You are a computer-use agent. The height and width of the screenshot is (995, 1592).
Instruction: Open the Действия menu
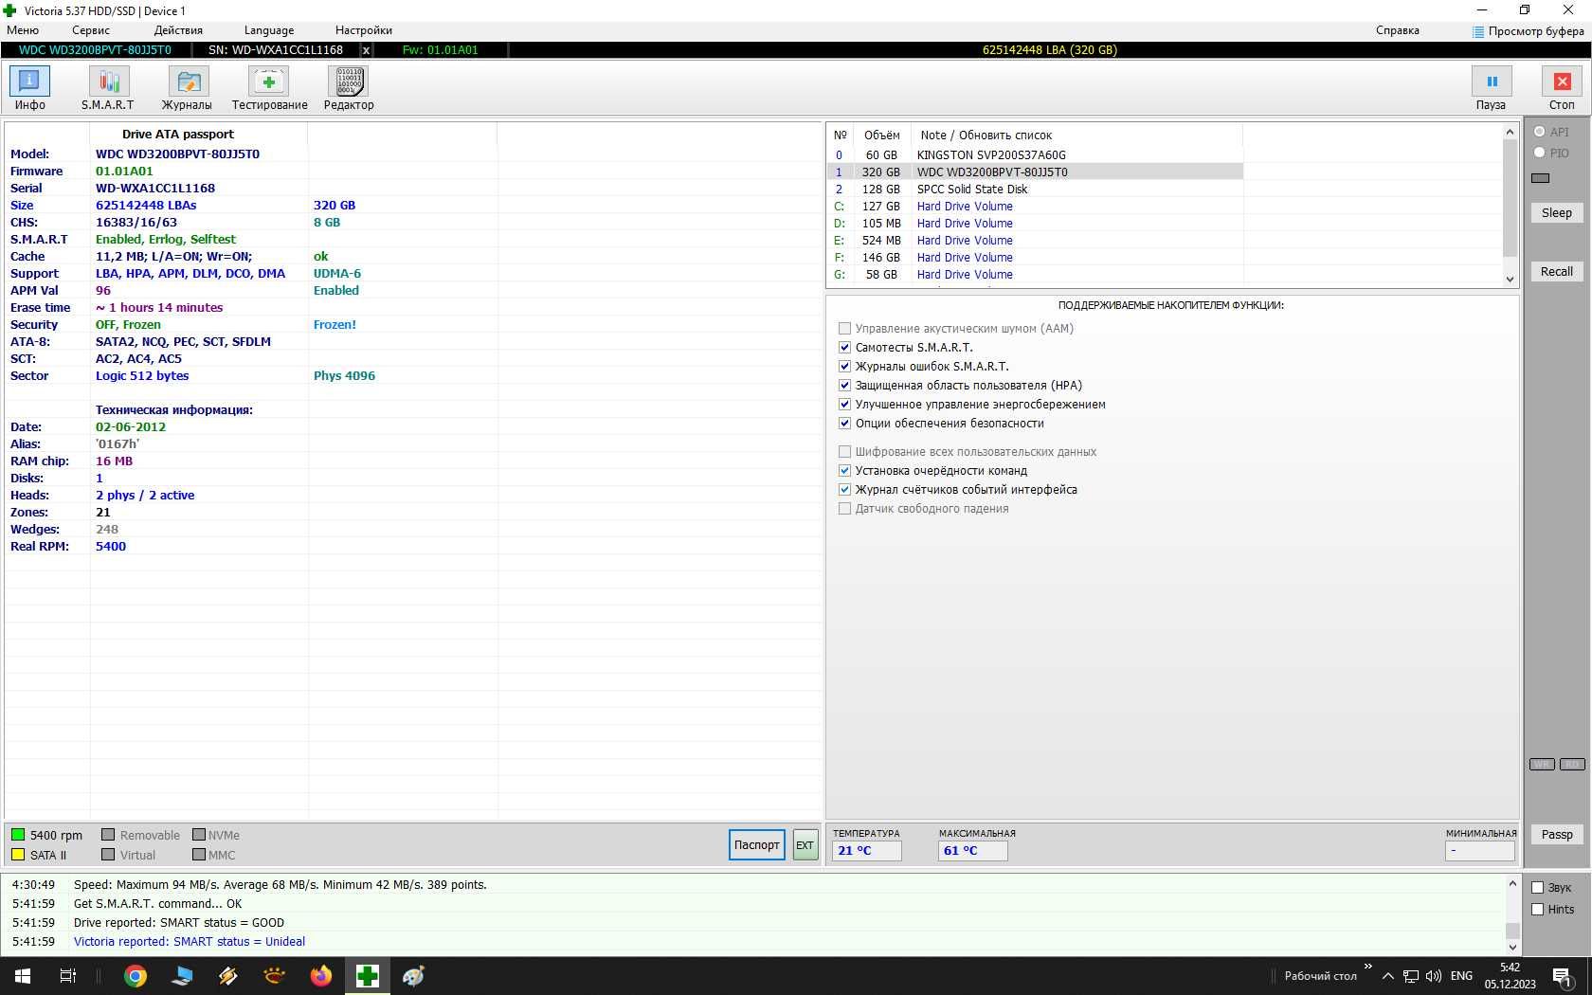tap(178, 30)
